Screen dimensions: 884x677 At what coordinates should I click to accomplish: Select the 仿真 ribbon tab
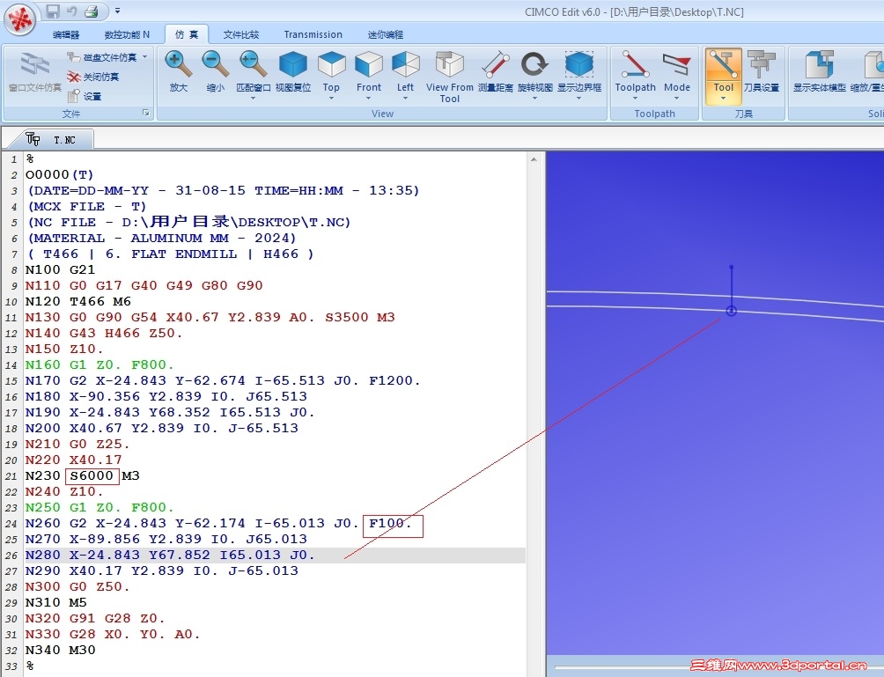(187, 34)
